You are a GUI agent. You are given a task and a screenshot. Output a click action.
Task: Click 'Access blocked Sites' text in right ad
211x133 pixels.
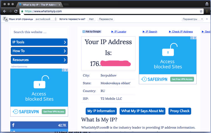pos(168,64)
